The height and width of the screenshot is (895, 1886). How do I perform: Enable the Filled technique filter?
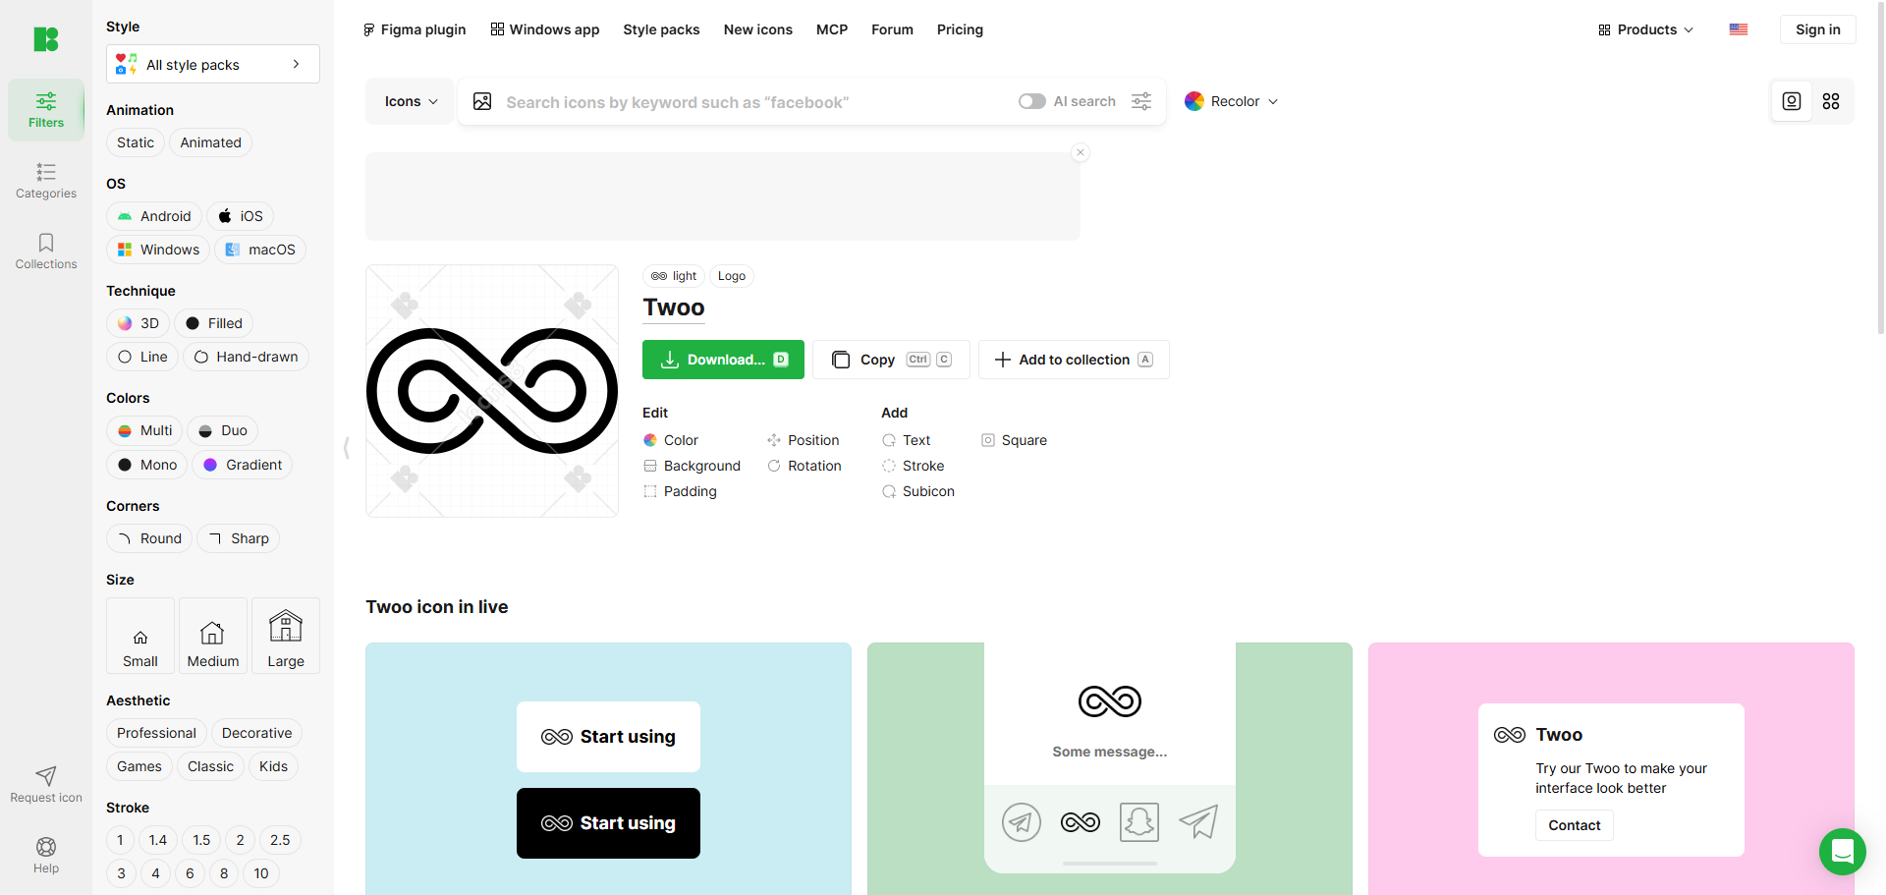click(x=214, y=323)
